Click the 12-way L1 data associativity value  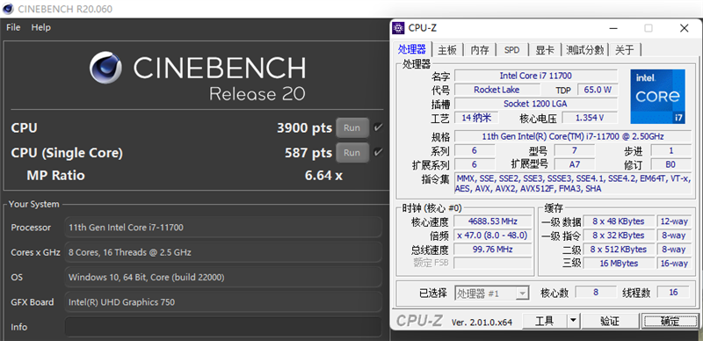pos(673,221)
